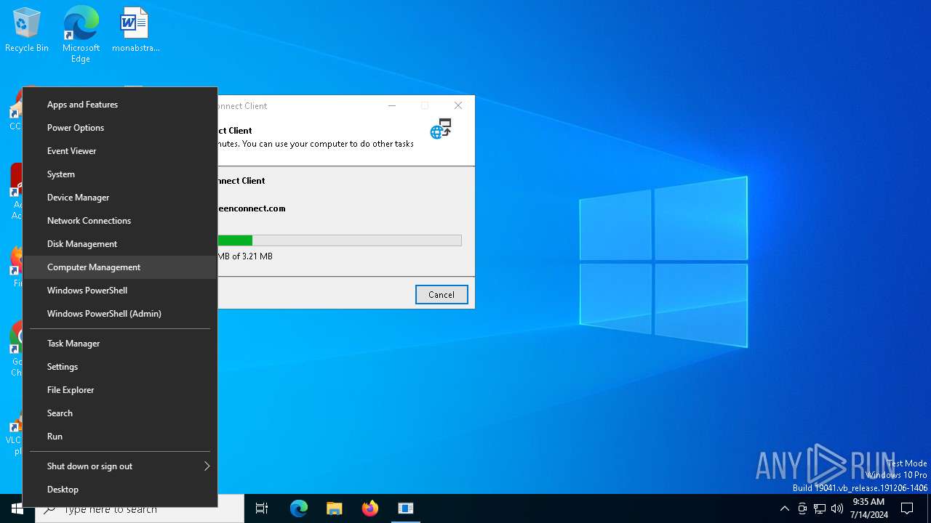Open Apps and Features from the menu
Image resolution: width=931 pixels, height=523 pixels.
(x=120, y=105)
